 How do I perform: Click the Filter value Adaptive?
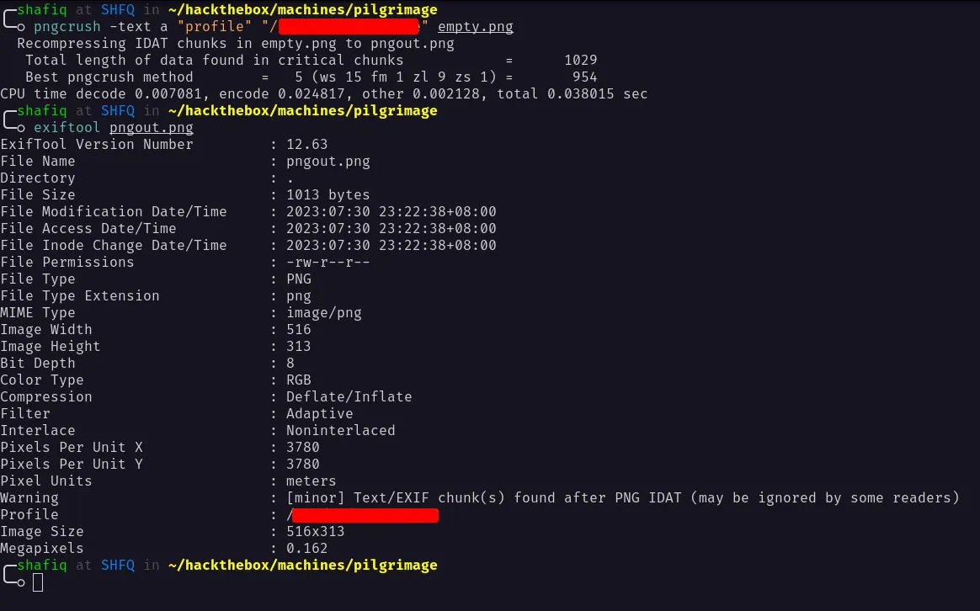tap(320, 414)
